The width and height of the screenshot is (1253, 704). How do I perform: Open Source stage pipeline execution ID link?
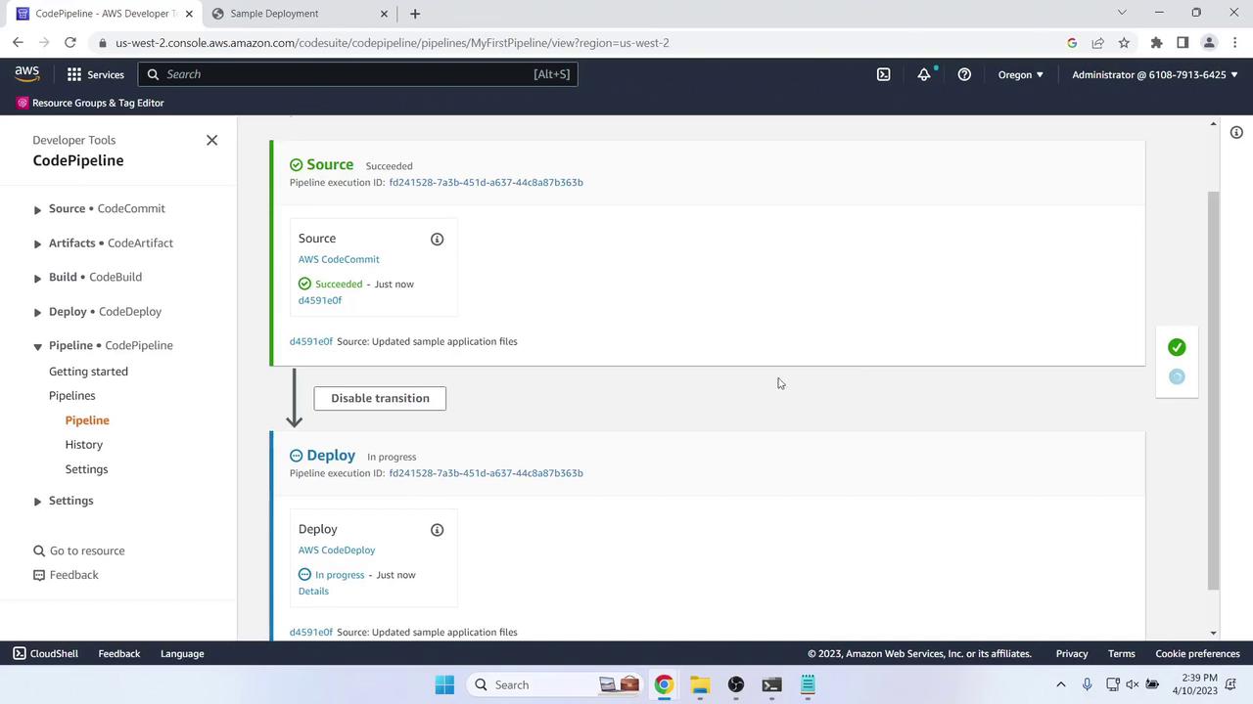pyautogui.click(x=486, y=183)
